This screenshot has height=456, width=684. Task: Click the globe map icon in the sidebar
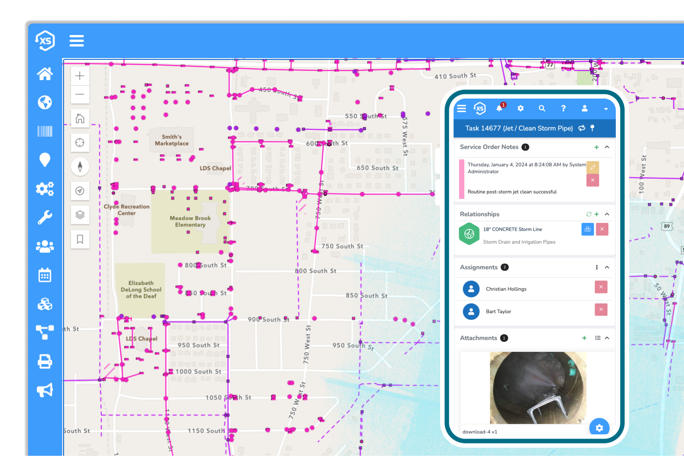[45, 102]
